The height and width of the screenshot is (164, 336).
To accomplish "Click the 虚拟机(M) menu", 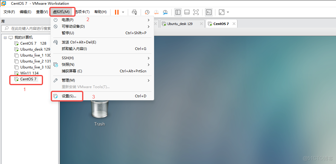I will pyautogui.click(x=61, y=12).
